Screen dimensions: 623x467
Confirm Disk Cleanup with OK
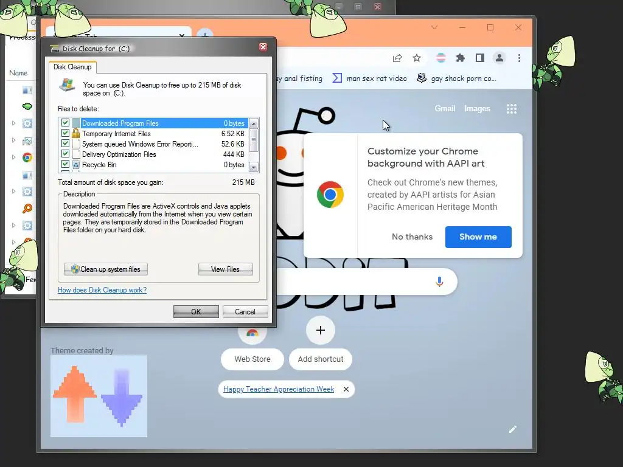pos(196,312)
